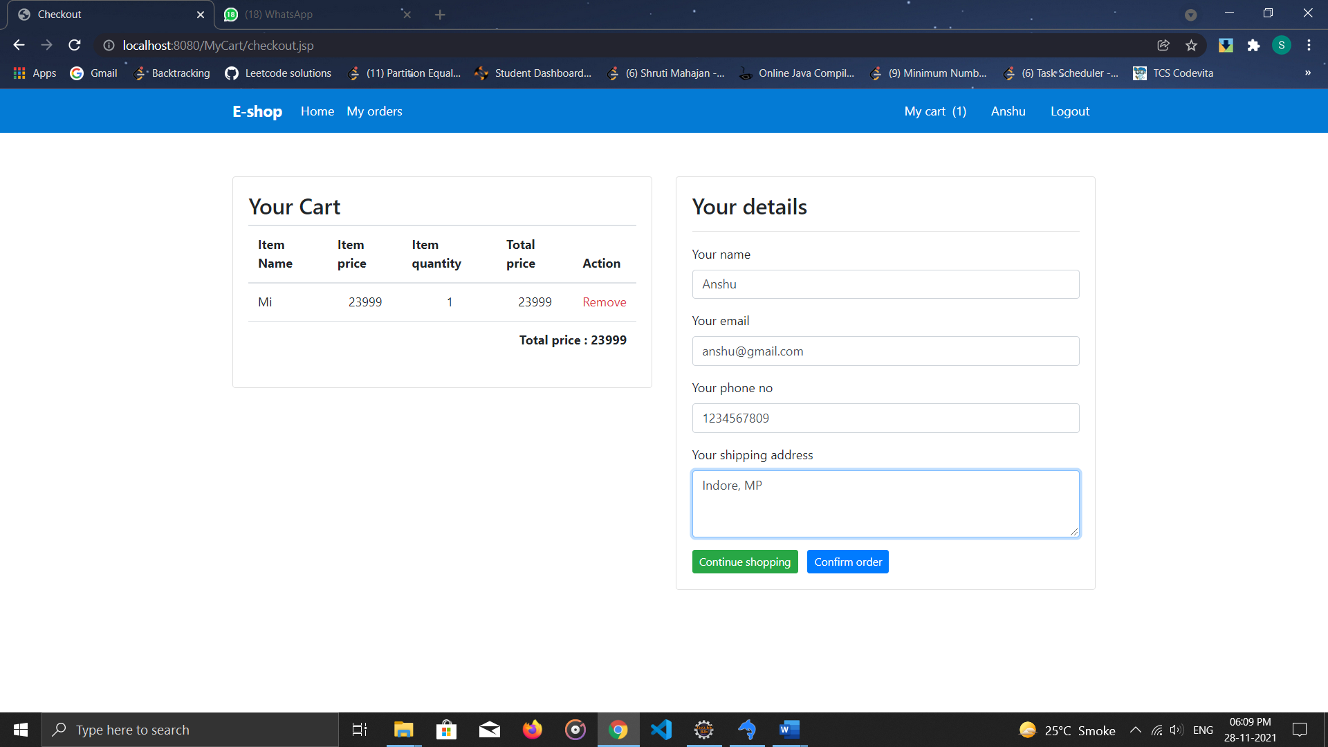Open tab search dropdown in title bar
This screenshot has width=1328, height=747.
click(1191, 15)
